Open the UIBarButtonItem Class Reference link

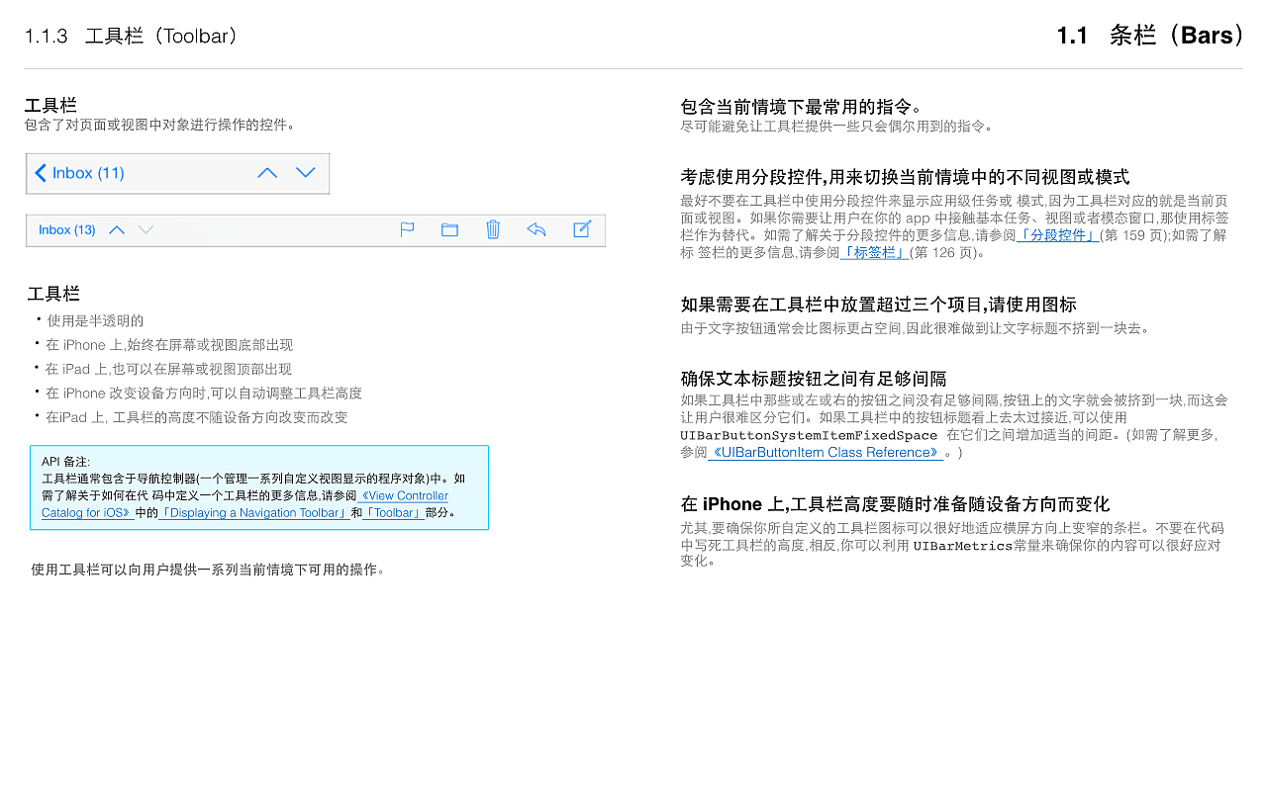click(826, 452)
